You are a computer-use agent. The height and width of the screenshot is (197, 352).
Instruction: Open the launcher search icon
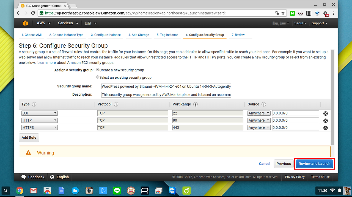(x=6, y=190)
